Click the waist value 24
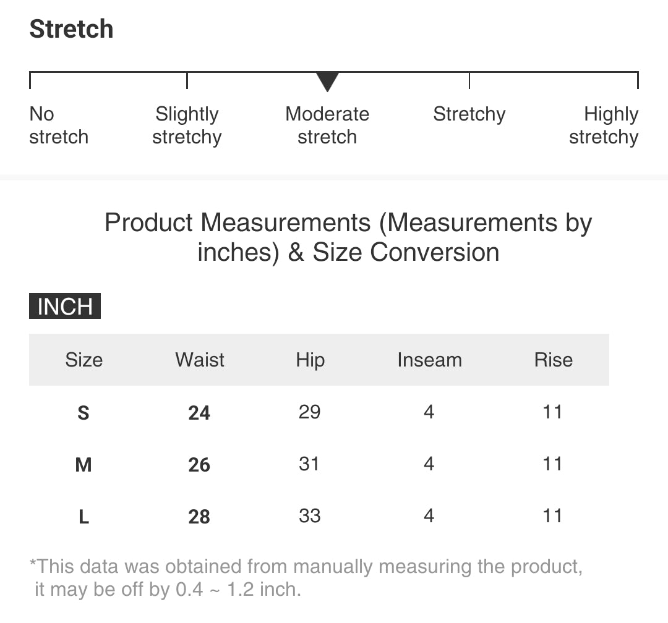The height and width of the screenshot is (623, 668). pyautogui.click(x=199, y=413)
